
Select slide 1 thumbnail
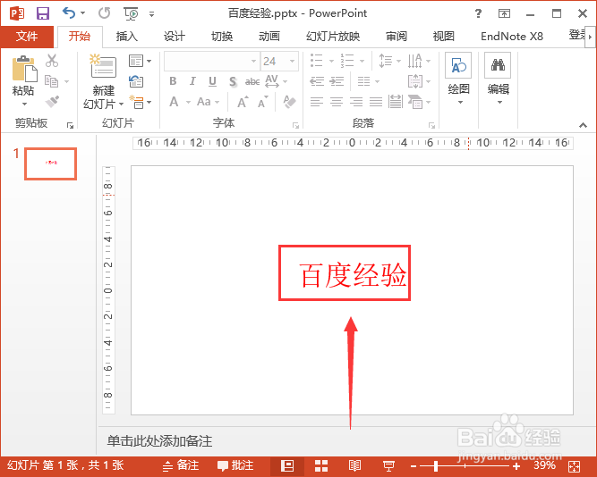coord(50,163)
